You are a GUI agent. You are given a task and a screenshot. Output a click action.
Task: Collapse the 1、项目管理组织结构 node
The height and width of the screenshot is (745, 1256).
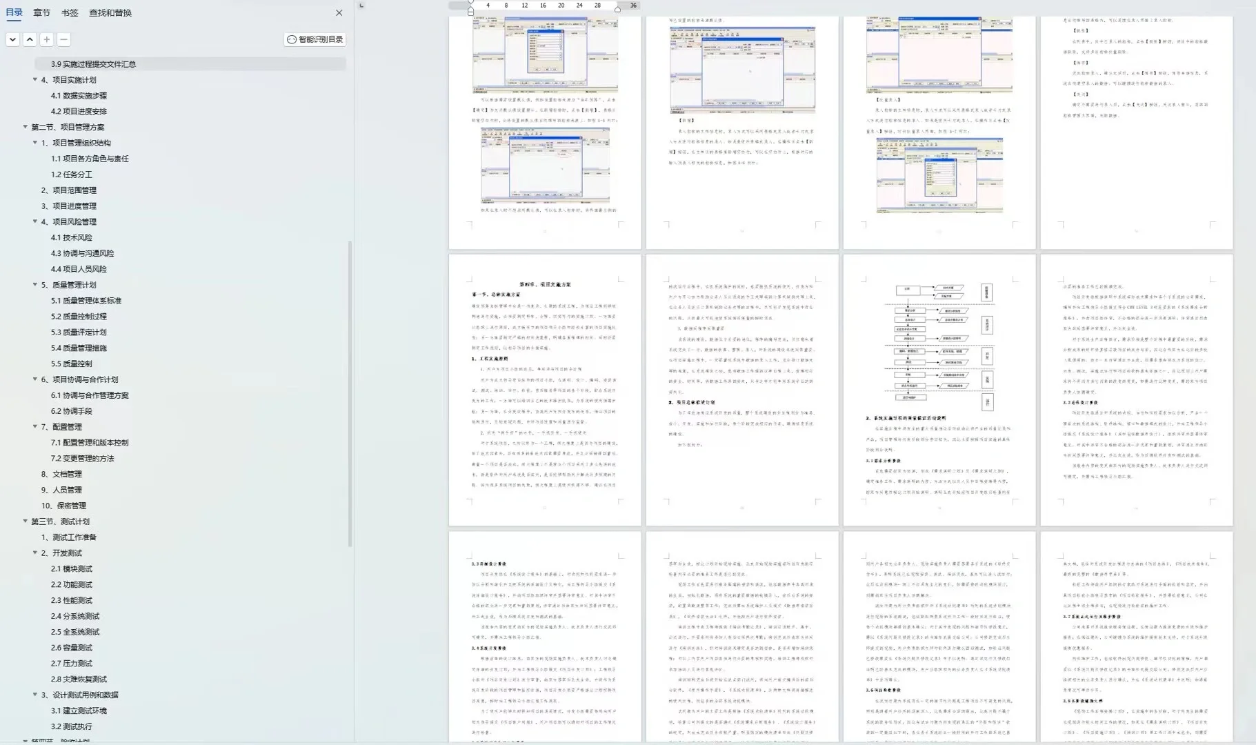click(35, 143)
